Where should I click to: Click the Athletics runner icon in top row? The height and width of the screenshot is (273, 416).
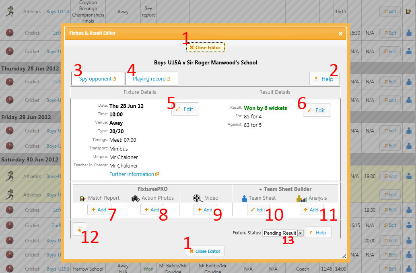tap(10, 11)
